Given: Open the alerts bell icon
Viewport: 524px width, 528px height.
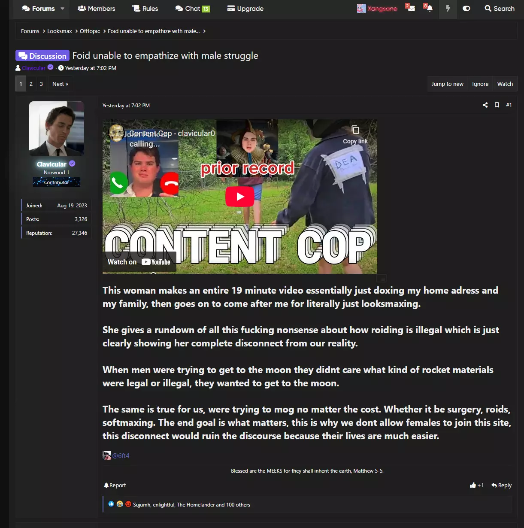Looking at the screenshot, I should coord(429,8).
